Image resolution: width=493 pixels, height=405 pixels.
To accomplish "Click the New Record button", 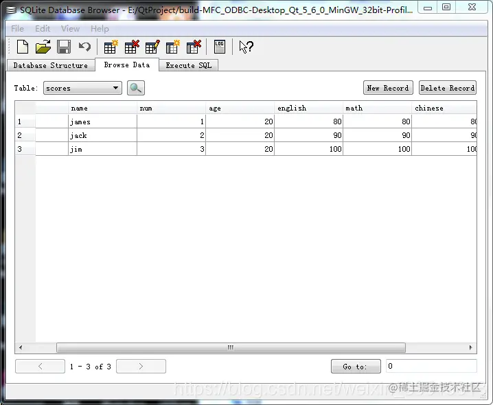I will coord(388,88).
